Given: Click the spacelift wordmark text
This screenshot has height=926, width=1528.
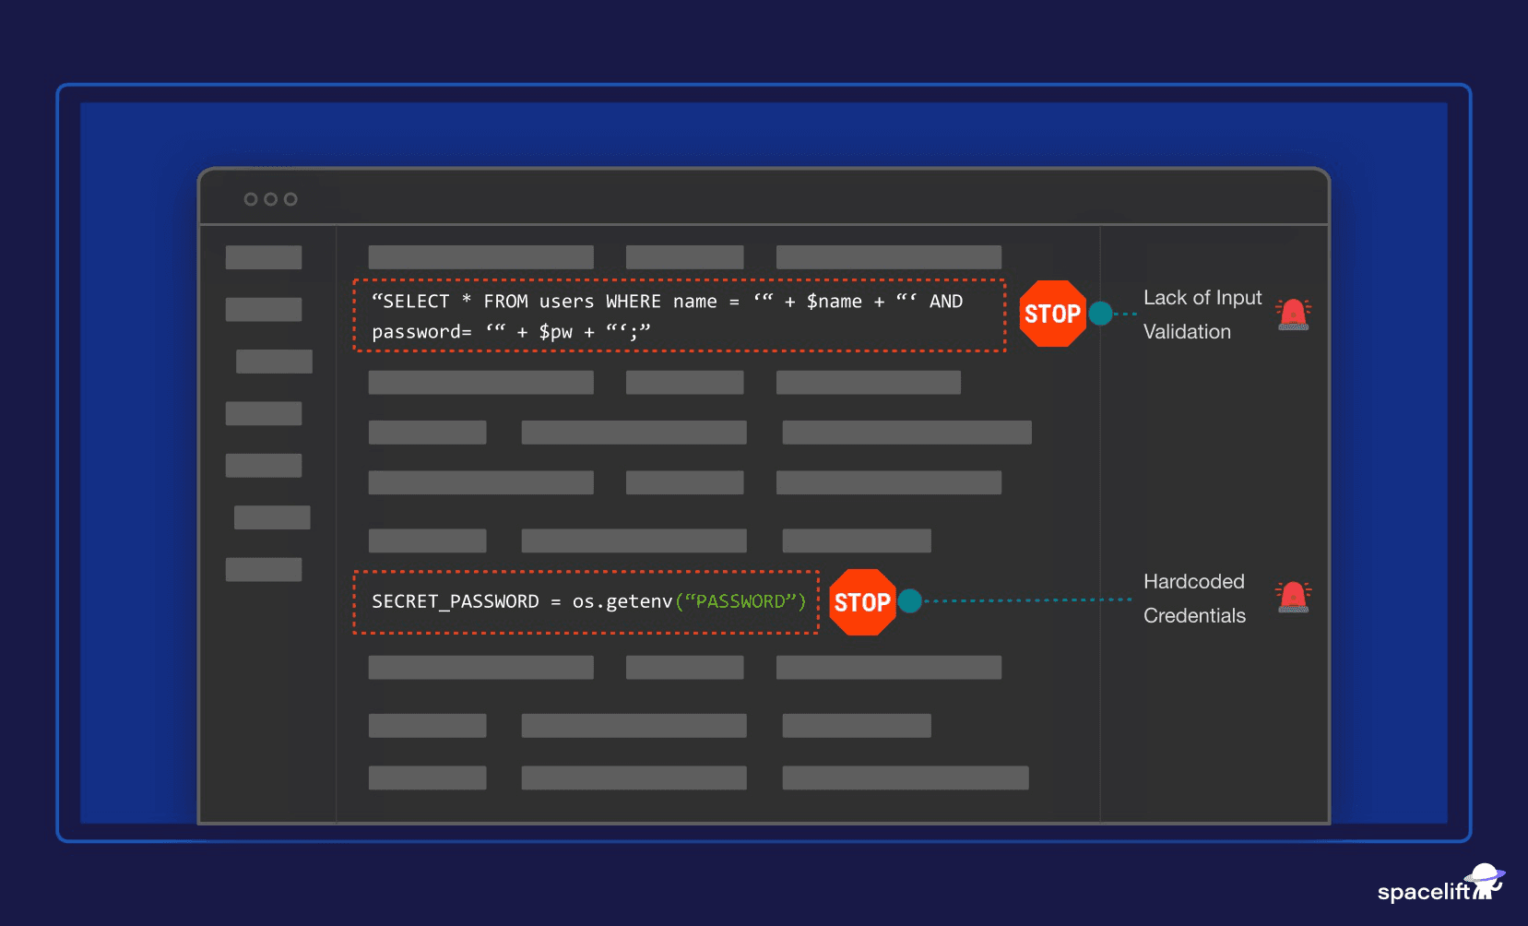Looking at the screenshot, I should pyautogui.click(x=1423, y=892).
